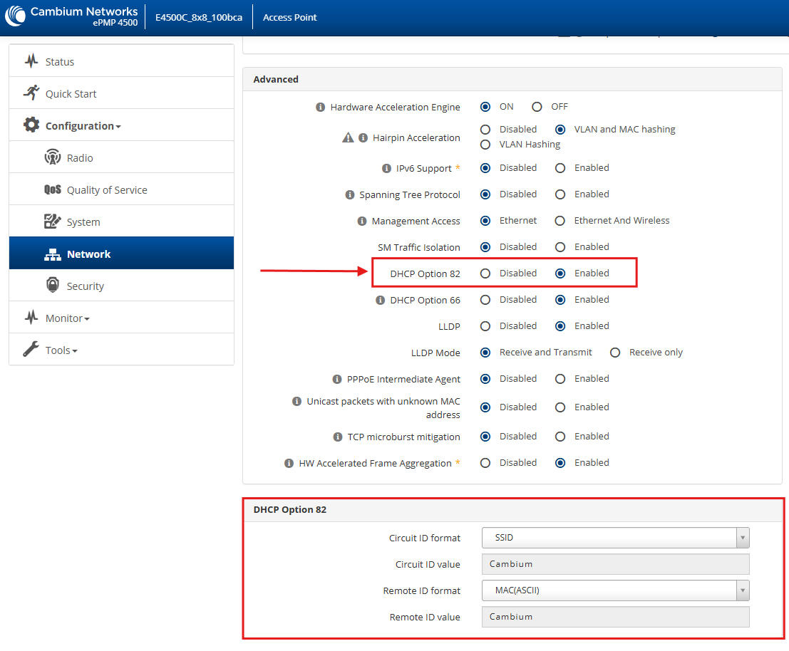Click the System edit icon
The height and width of the screenshot is (651, 789).
tap(52, 222)
